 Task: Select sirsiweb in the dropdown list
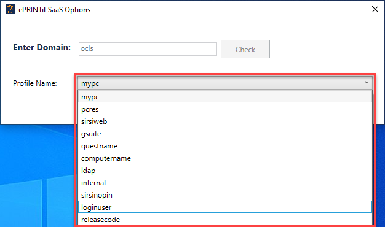pos(225,121)
